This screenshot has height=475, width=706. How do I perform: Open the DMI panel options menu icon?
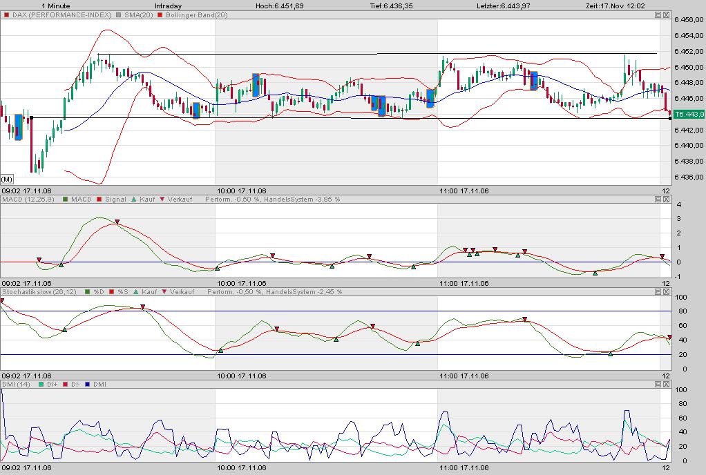pos(658,384)
